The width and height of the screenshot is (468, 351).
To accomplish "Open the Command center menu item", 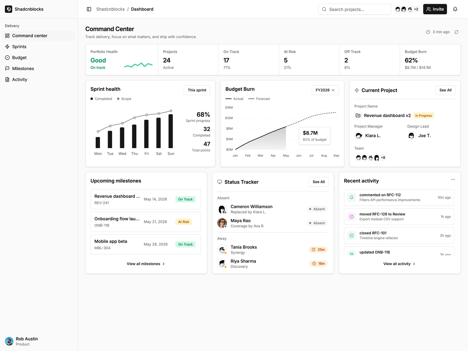I will 39,36.
